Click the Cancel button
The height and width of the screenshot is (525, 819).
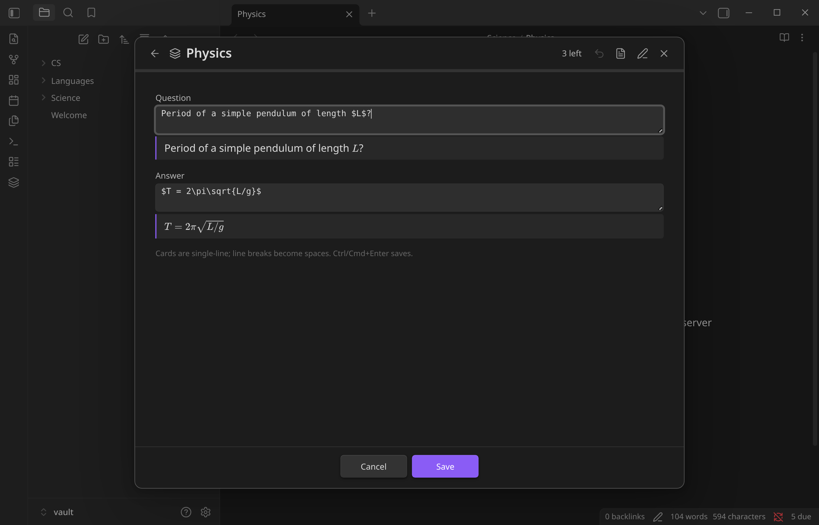click(x=373, y=466)
